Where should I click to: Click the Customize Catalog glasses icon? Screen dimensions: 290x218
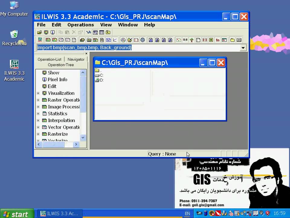[89, 32]
